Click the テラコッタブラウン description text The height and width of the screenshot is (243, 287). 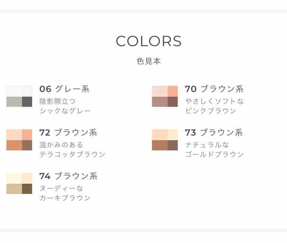(x=73, y=154)
